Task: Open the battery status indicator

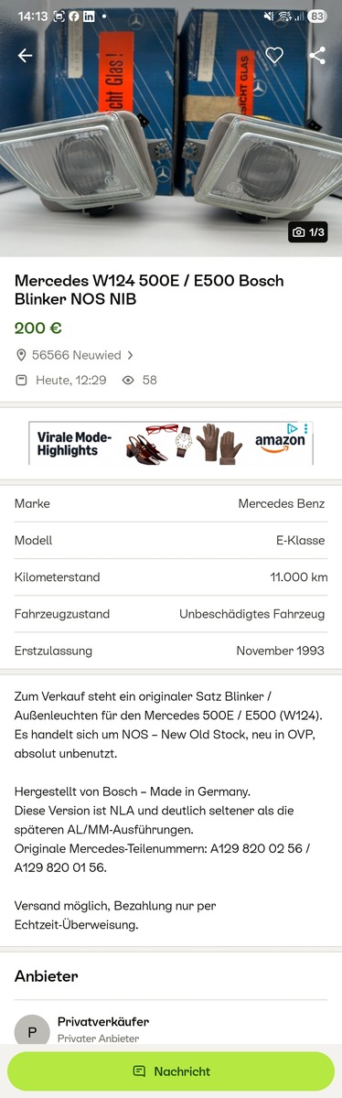Action: [x=317, y=16]
